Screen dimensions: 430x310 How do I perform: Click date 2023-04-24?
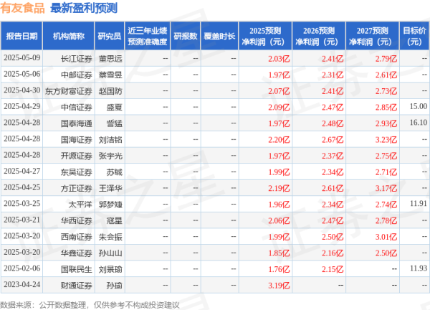point(22,285)
